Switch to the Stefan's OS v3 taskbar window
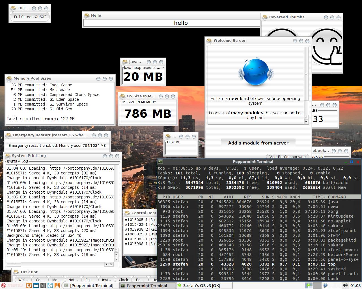The image size is (362, 289). point(201,285)
